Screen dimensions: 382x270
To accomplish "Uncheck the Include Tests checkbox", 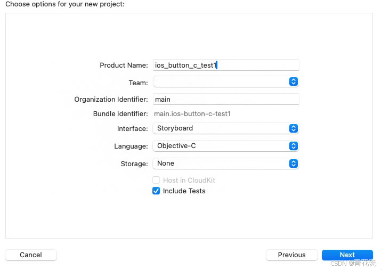I will pos(156,191).
